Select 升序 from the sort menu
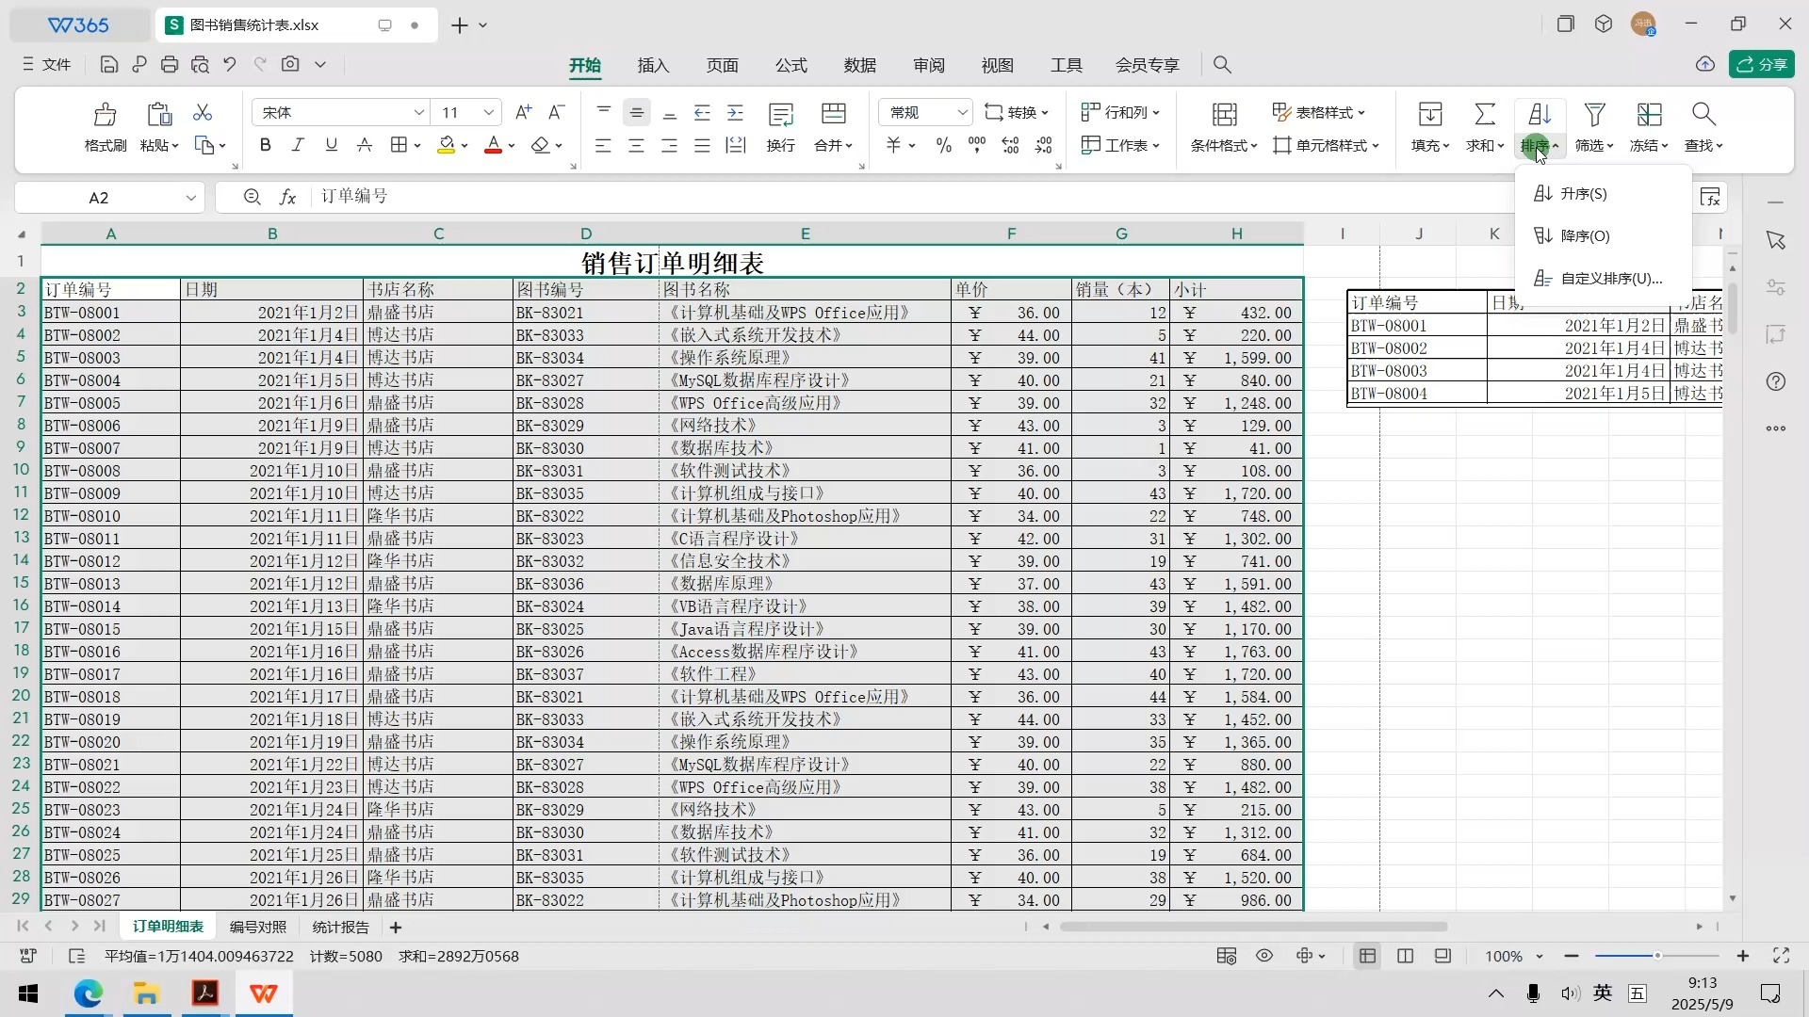Screen dimensions: 1809x1017 [1581, 194]
